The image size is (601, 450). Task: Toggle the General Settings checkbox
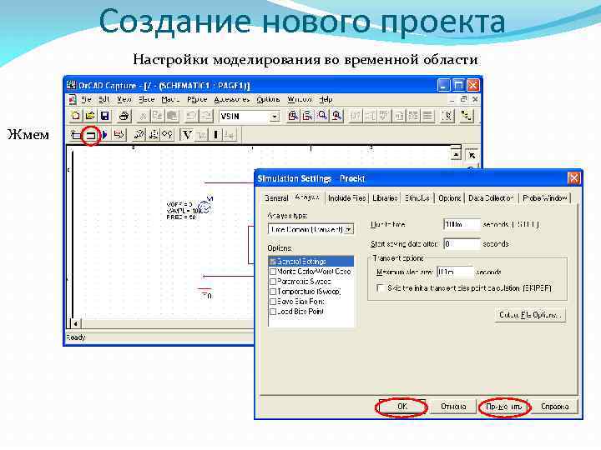[x=273, y=262]
